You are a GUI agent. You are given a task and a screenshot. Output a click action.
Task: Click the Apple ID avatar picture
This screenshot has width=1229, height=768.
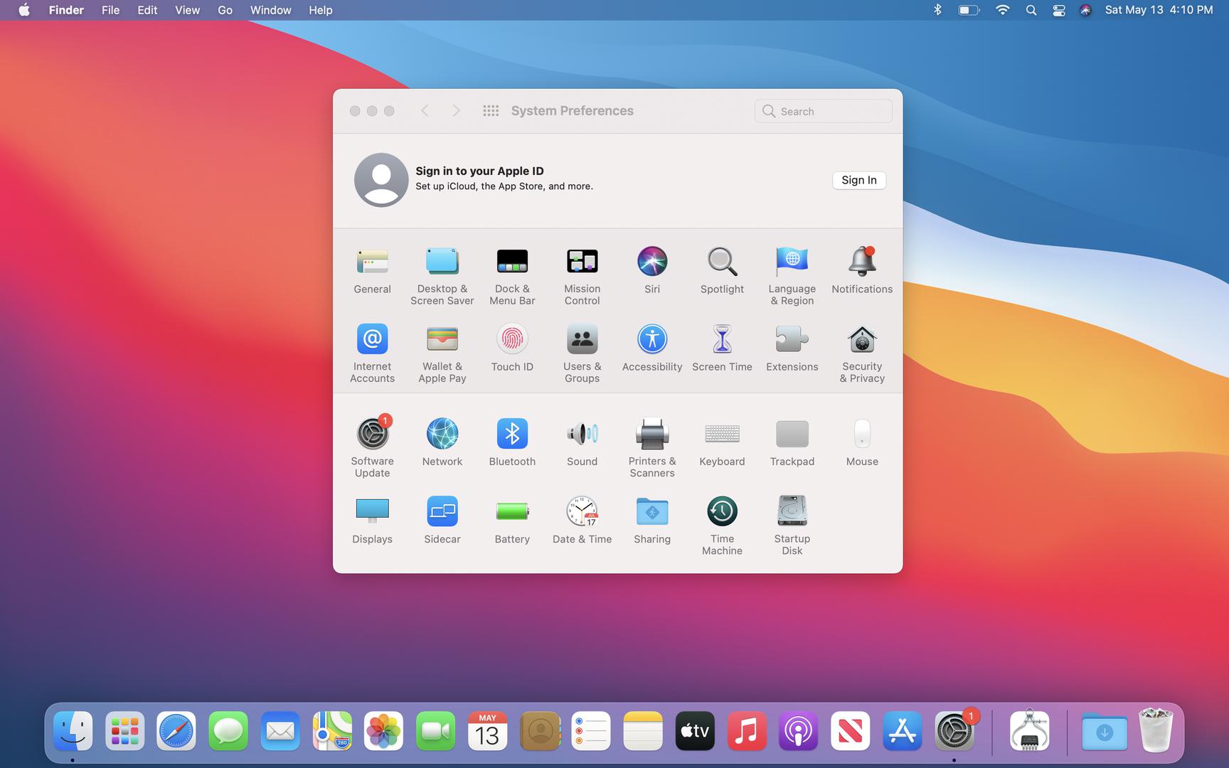point(381,180)
